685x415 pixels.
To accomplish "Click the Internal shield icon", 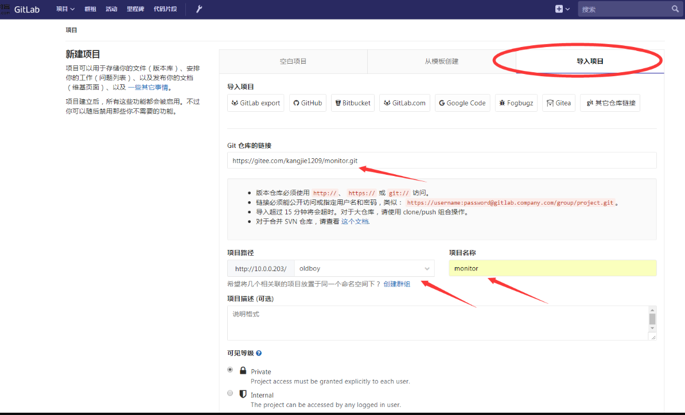I will 243,394.
